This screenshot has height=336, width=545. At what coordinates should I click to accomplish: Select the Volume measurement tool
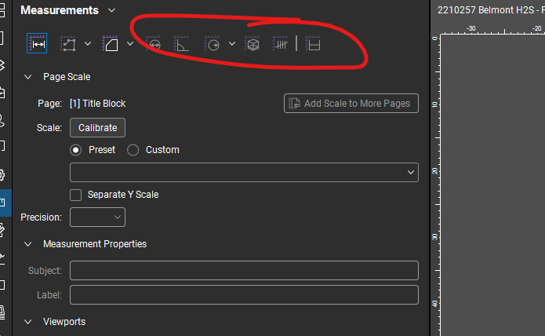pos(253,44)
